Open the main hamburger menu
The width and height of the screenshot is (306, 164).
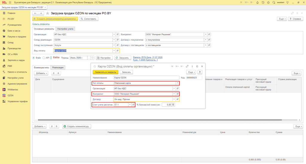[10, 2]
